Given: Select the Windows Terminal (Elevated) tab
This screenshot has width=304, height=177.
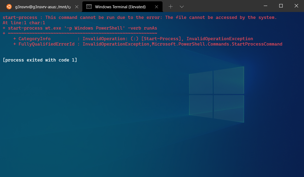Looking at the screenshot, I should point(120,6).
